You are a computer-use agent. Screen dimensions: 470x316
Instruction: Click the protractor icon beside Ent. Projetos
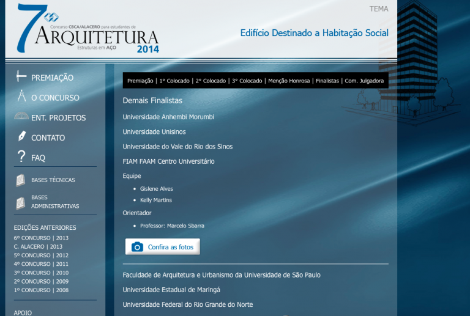(x=21, y=116)
